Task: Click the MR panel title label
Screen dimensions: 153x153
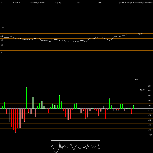Action: [x=136, y=80]
